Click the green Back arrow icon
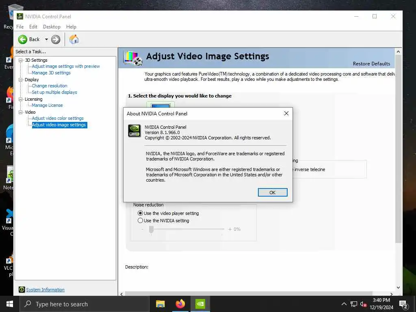This screenshot has width=416, height=312. (x=23, y=39)
